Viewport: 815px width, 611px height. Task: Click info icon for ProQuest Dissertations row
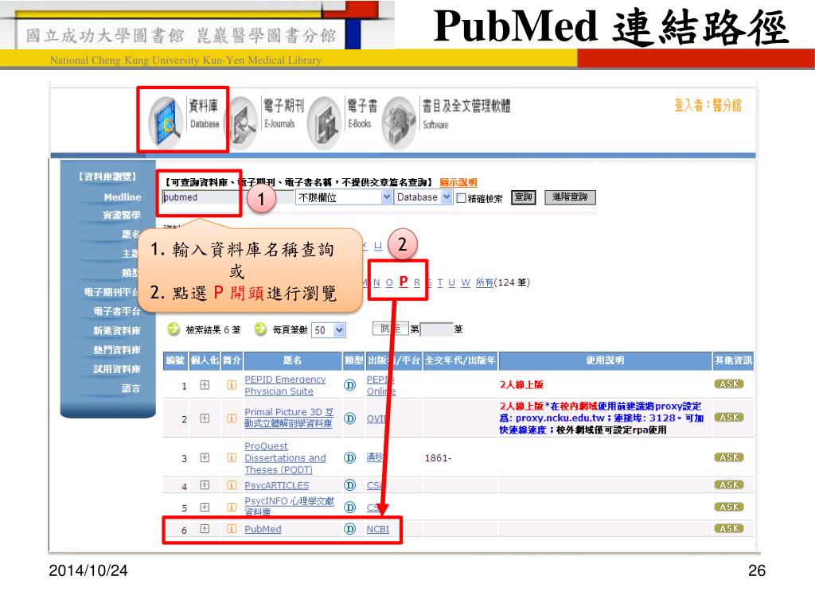click(232, 457)
